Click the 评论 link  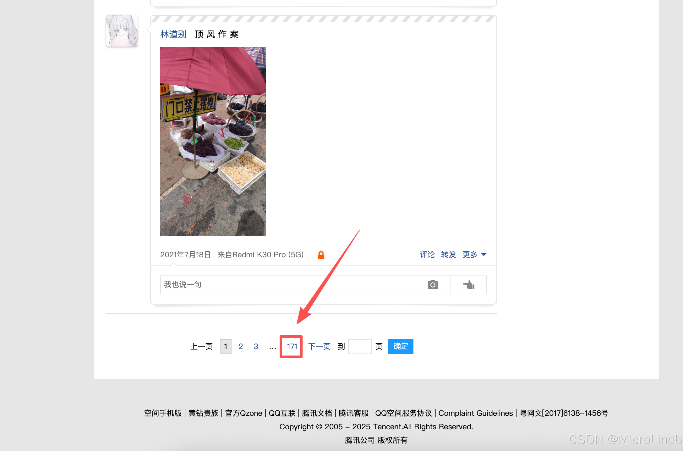point(427,254)
